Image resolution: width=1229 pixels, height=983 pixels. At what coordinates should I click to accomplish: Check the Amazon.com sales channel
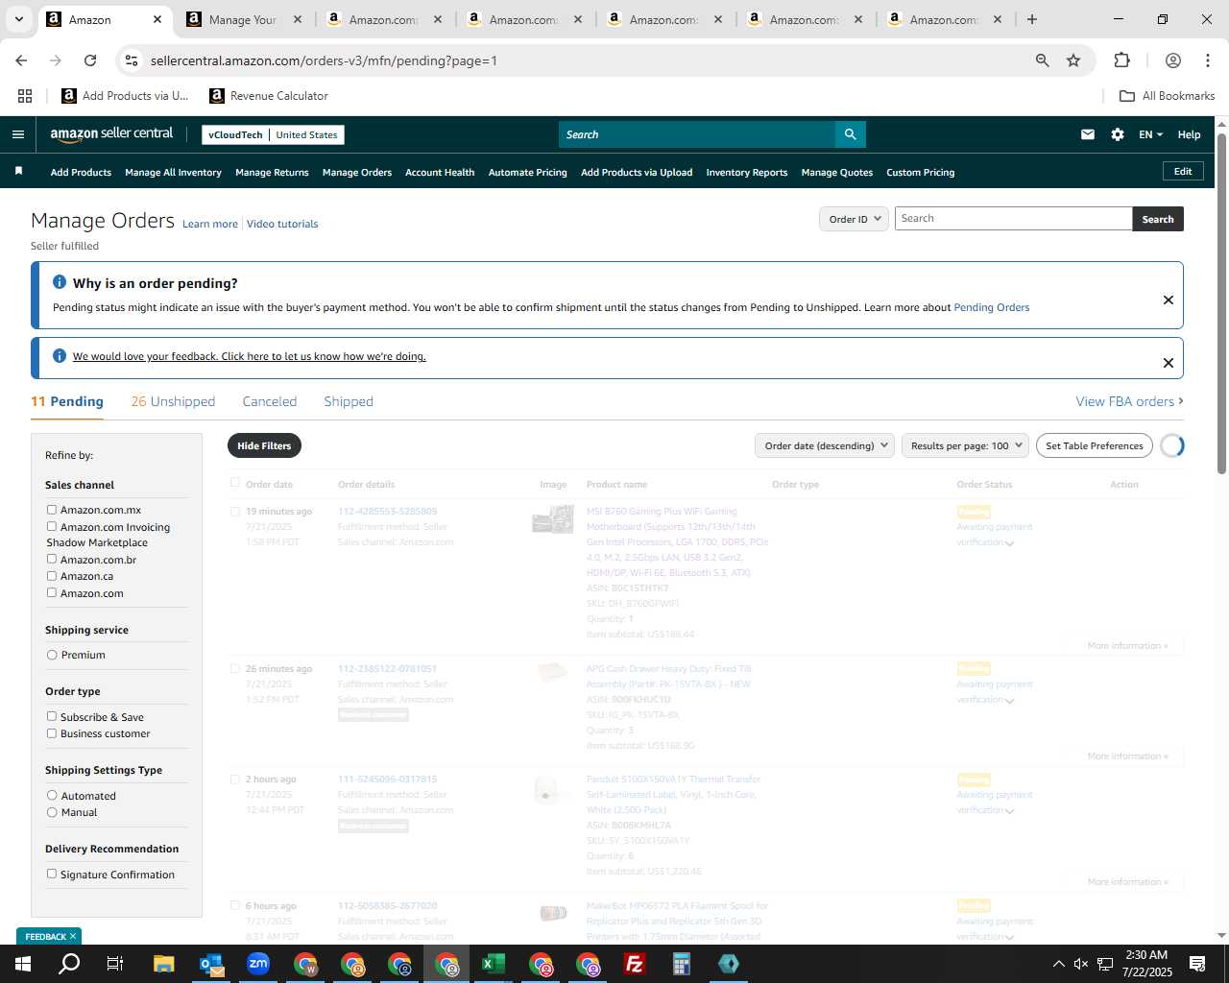click(x=52, y=592)
